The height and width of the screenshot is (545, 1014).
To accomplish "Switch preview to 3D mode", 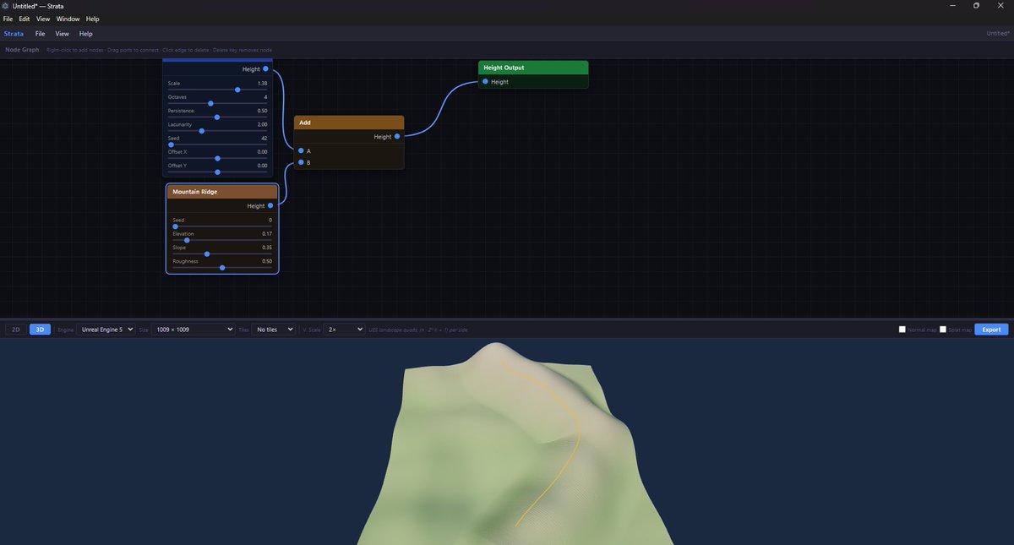I will 40,330.
